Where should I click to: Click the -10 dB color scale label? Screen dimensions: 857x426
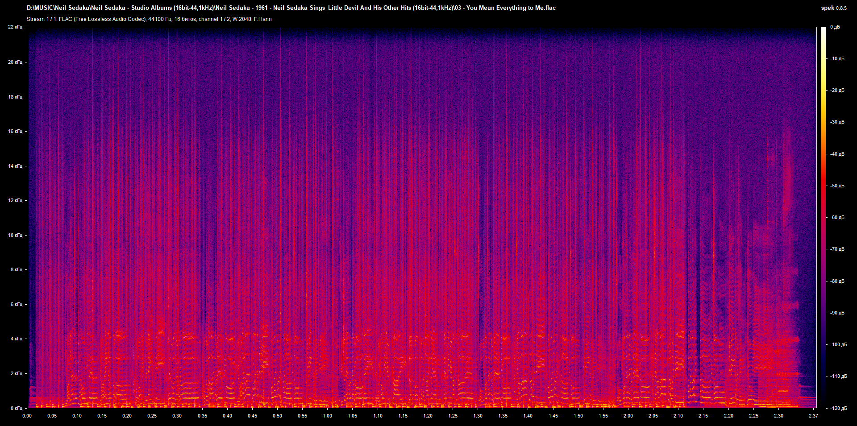point(837,58)
